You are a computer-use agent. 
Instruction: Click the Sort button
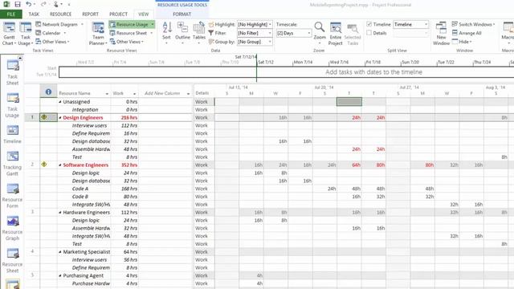166,34
